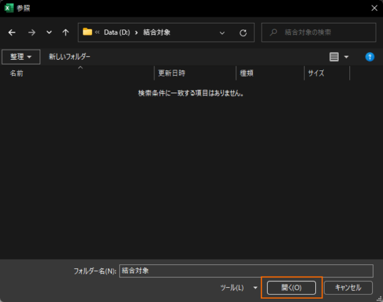Image resolution: width=383 pixels, height=302 pixels.
Task: Refresh the 結合対象 folder view
Action: (x=243, y=33)
